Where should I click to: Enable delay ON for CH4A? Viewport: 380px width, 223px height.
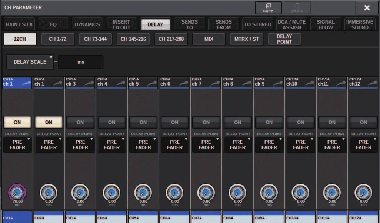112,122
